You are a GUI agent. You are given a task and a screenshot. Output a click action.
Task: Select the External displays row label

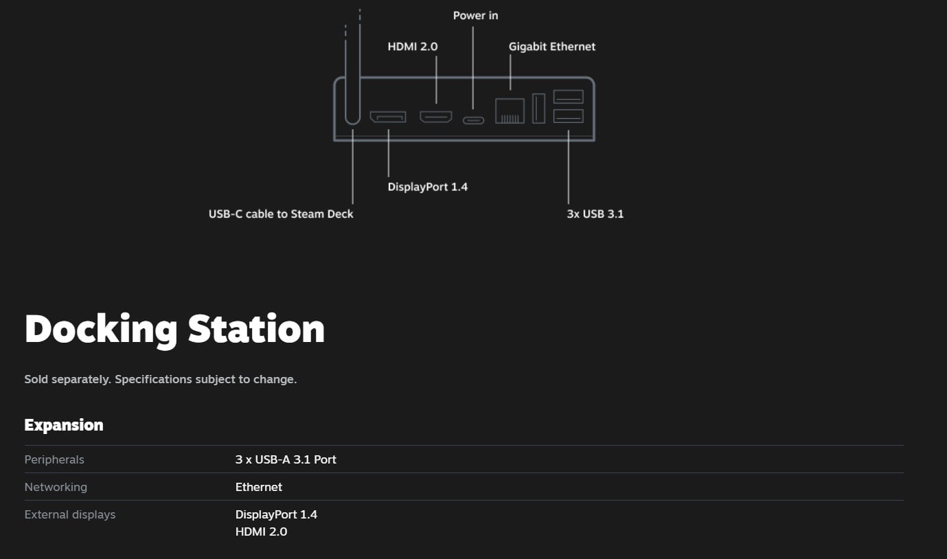tap(70, 514)
